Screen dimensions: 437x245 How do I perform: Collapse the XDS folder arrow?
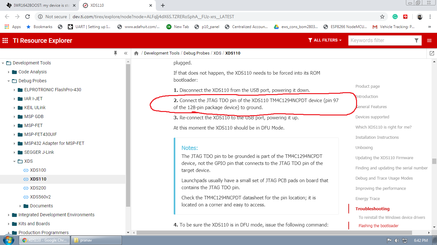[14, 161]
